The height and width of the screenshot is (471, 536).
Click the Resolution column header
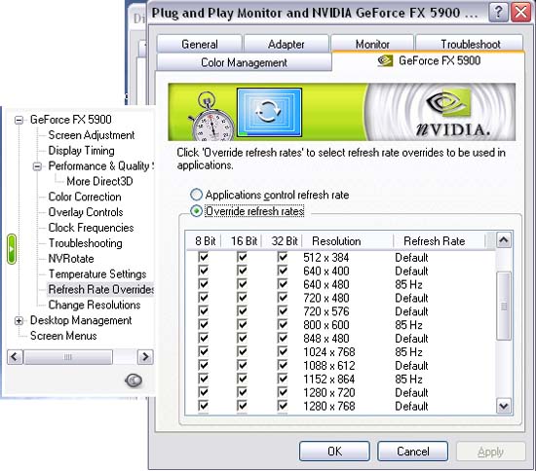click(348, 241)
